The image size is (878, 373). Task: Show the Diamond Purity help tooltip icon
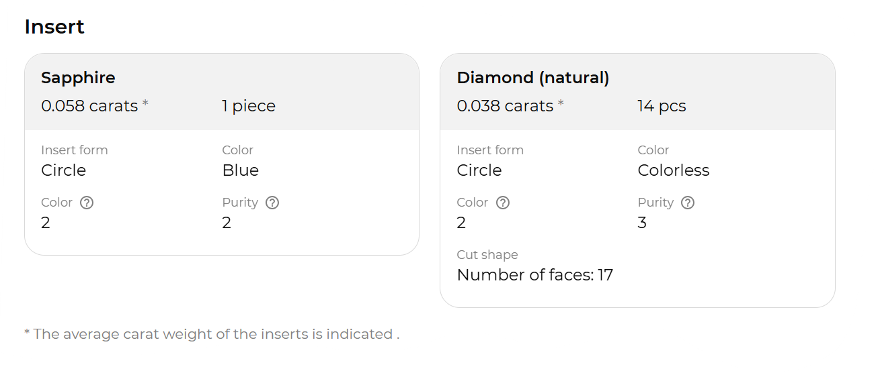click(687, 203)
